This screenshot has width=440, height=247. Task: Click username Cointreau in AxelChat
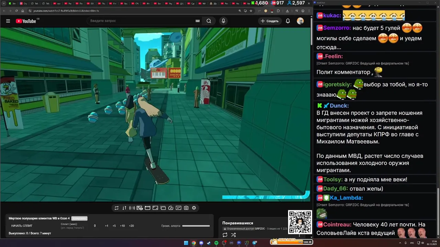click(x=337, y=224)
